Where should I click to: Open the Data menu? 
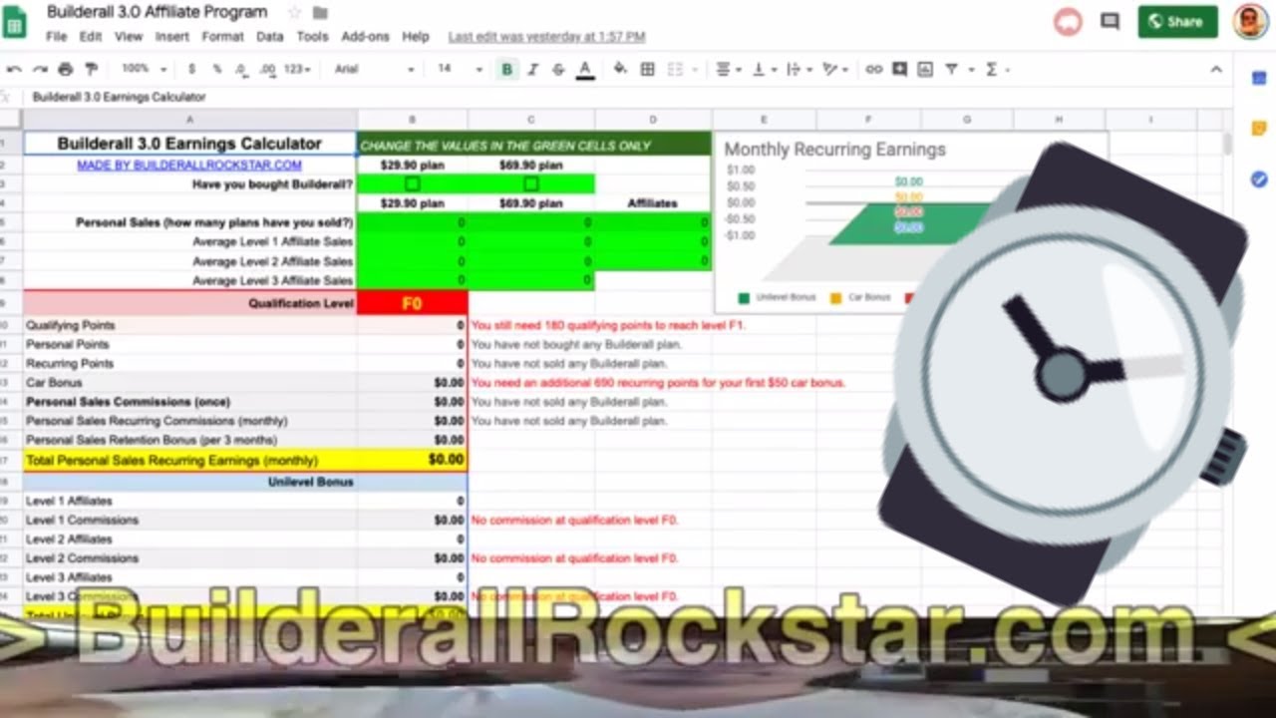[269, 36]
